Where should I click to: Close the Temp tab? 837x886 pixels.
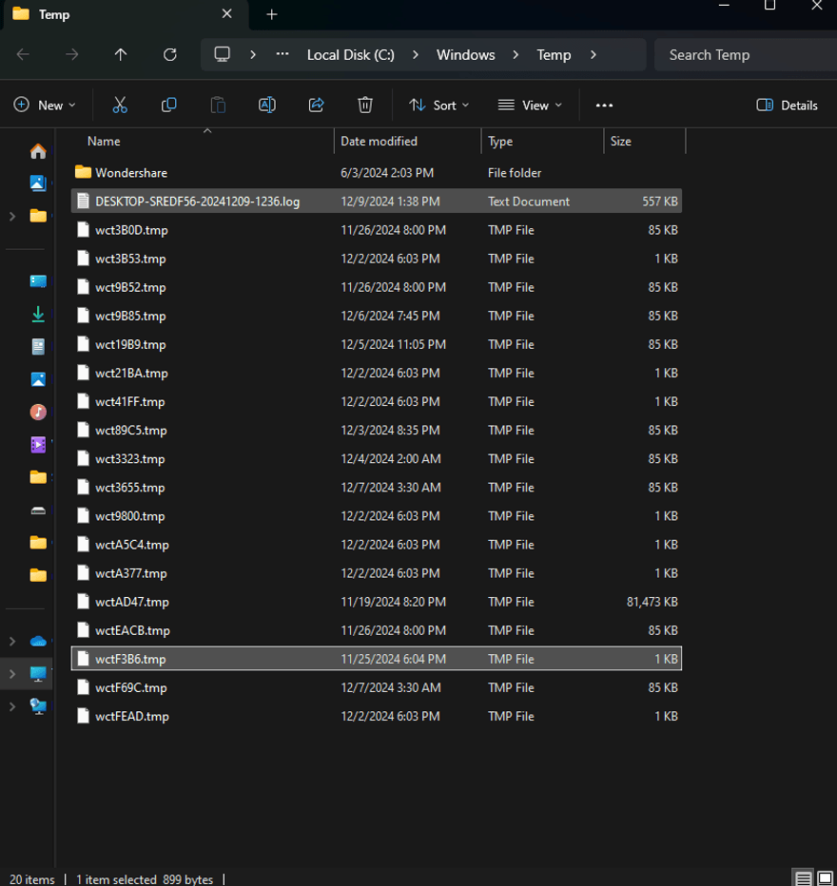click(226, 14)
